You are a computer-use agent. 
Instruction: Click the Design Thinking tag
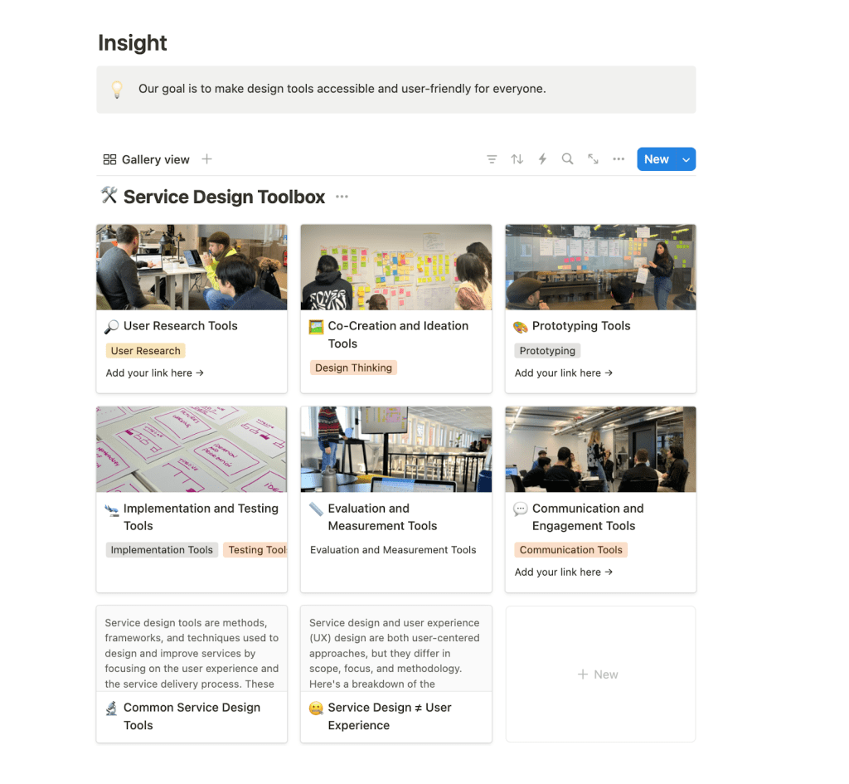[353, 368]
